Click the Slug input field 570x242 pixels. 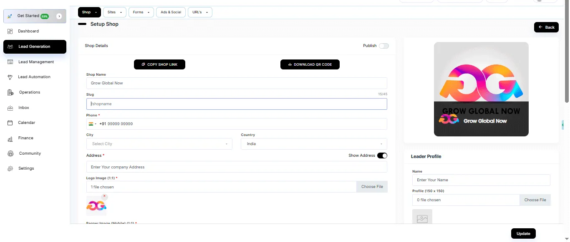click(x=237, y=104)
